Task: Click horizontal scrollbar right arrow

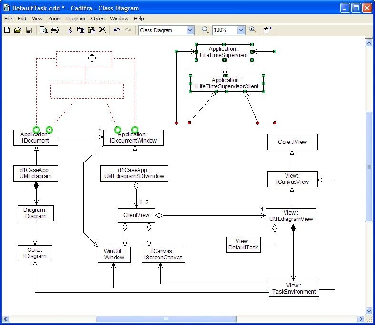Action: click(x=361, y=319)
